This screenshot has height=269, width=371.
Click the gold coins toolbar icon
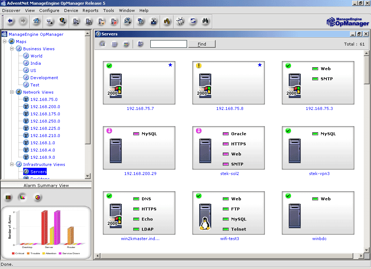(x=167, y=21)
